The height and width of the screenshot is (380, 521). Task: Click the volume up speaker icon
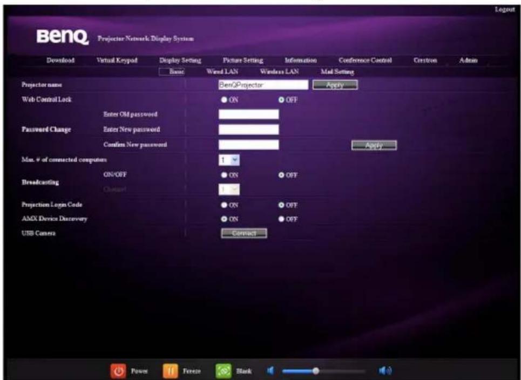pos(385,370)
